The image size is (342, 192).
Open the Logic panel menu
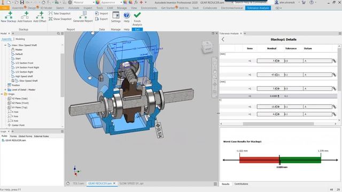(63, 132)
